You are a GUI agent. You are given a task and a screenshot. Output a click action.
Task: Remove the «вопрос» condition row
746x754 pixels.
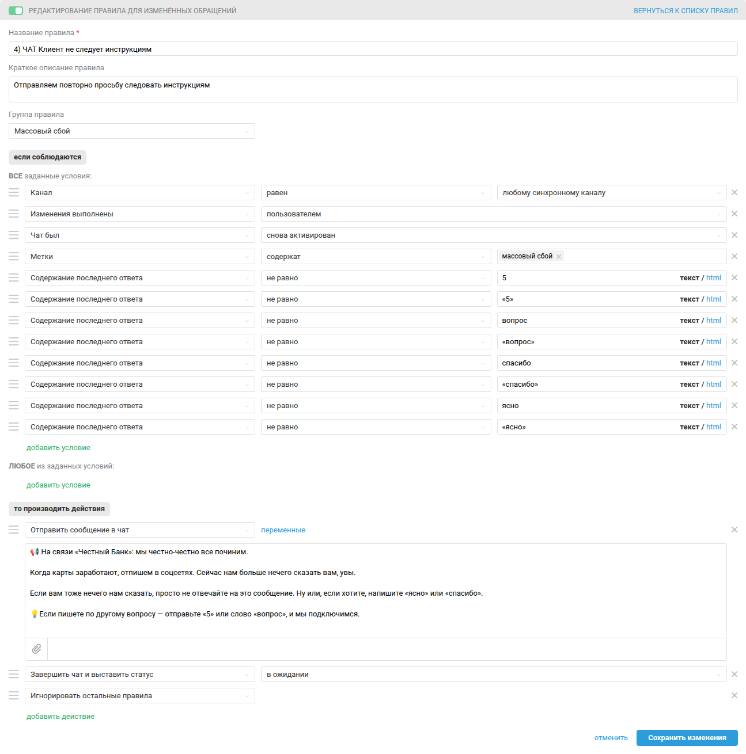[x=734, y=342]
